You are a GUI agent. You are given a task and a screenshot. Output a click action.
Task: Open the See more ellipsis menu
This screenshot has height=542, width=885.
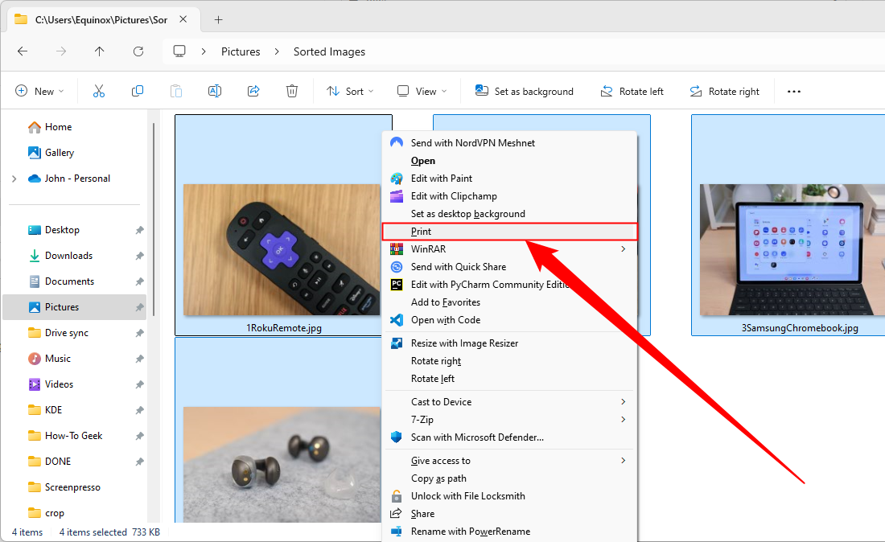click(793, 92)
